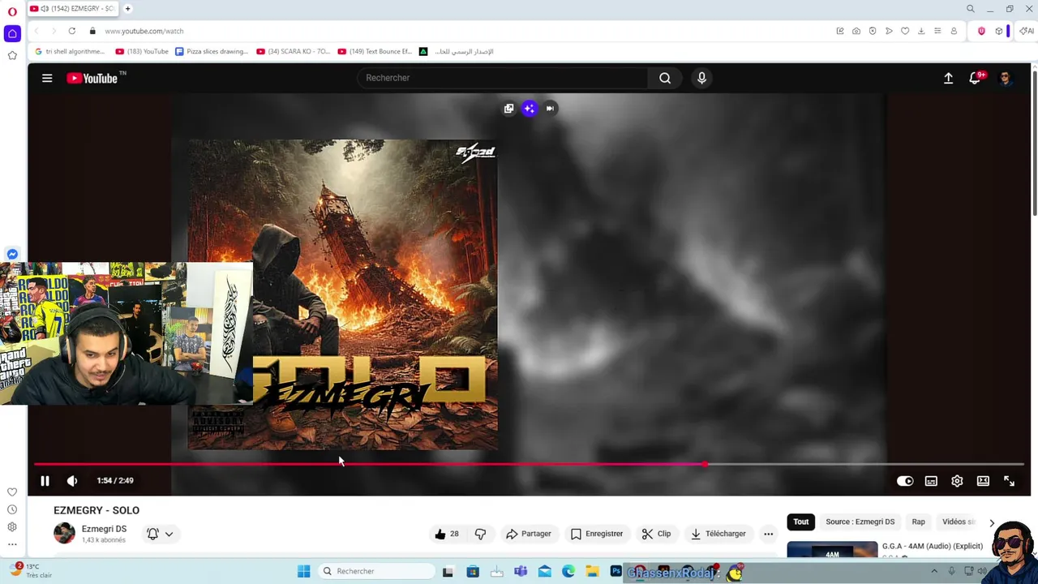This screenshot has width=1038, height=584.
Task: Open the Ezmegri DS channel name link
Action: 104,529
